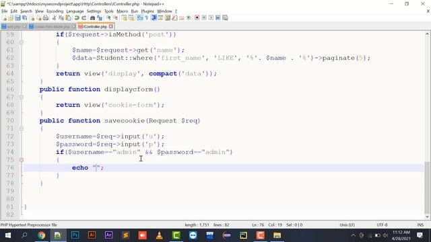Open the Encoding menu
Viewport: 431px width, 242px height.
pyautogui.click(x=55, y=11)
